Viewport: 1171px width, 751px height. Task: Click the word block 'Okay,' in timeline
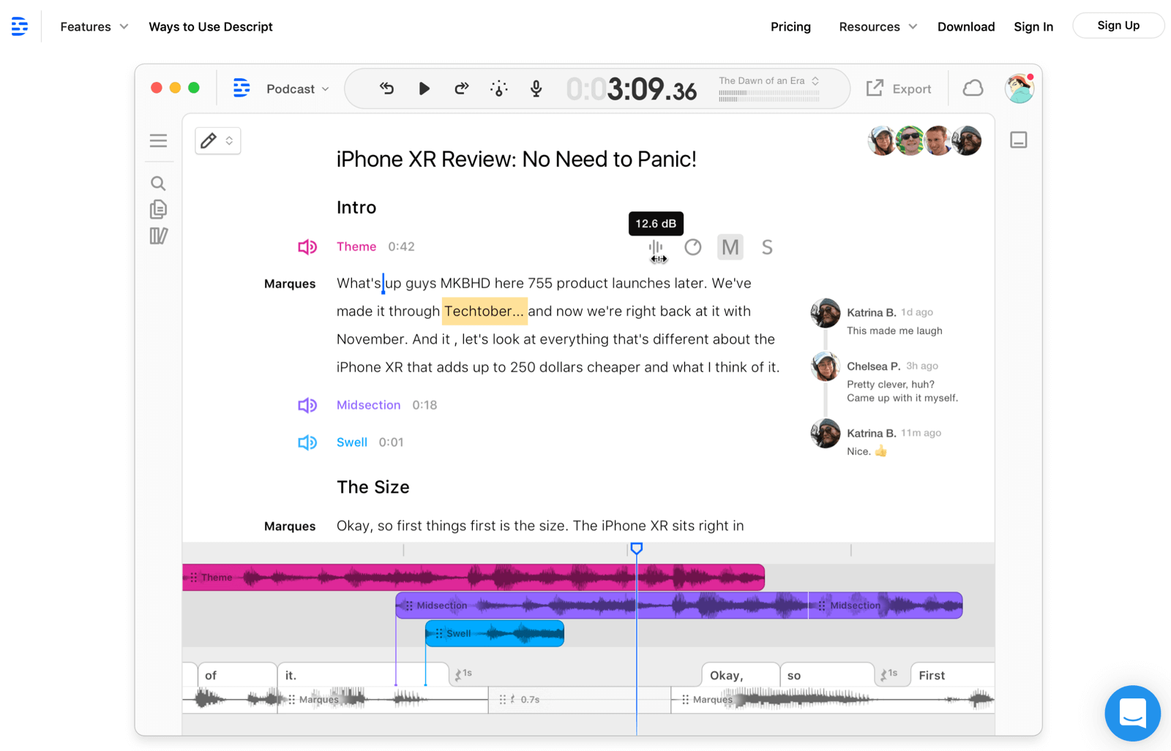[741, 675]
